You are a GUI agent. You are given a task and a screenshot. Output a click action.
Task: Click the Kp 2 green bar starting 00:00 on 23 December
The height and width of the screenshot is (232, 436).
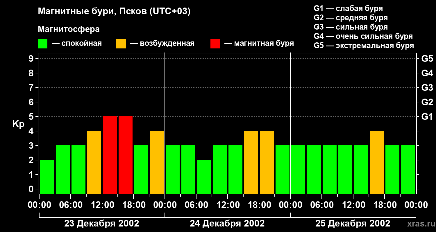click(47, 177)
